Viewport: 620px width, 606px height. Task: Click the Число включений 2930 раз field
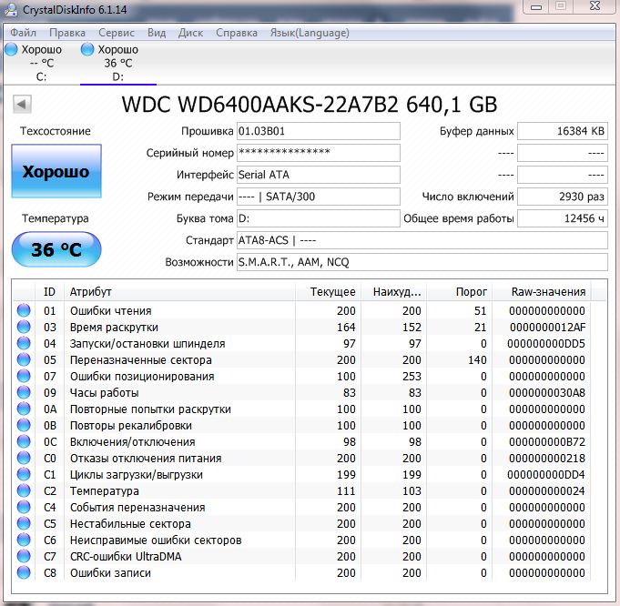563,197
